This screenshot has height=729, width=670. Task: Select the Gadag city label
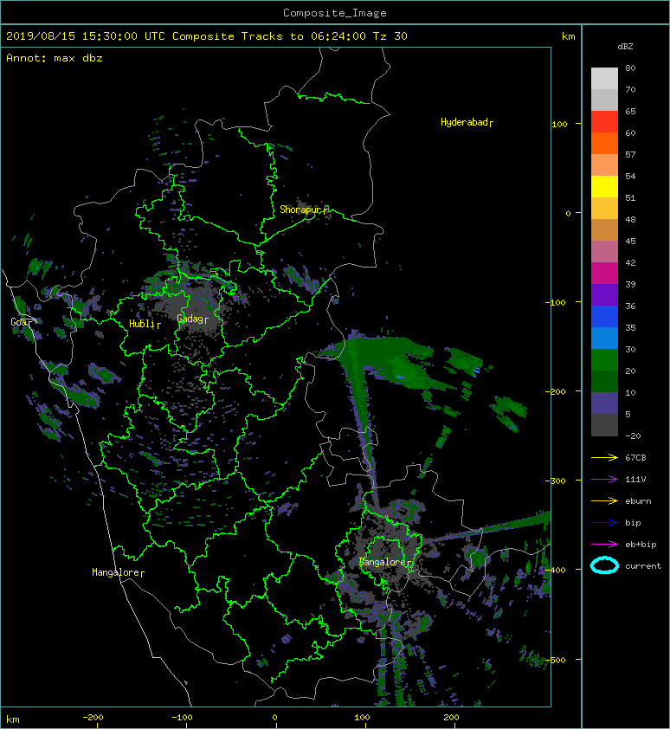(x=190, y=319)
